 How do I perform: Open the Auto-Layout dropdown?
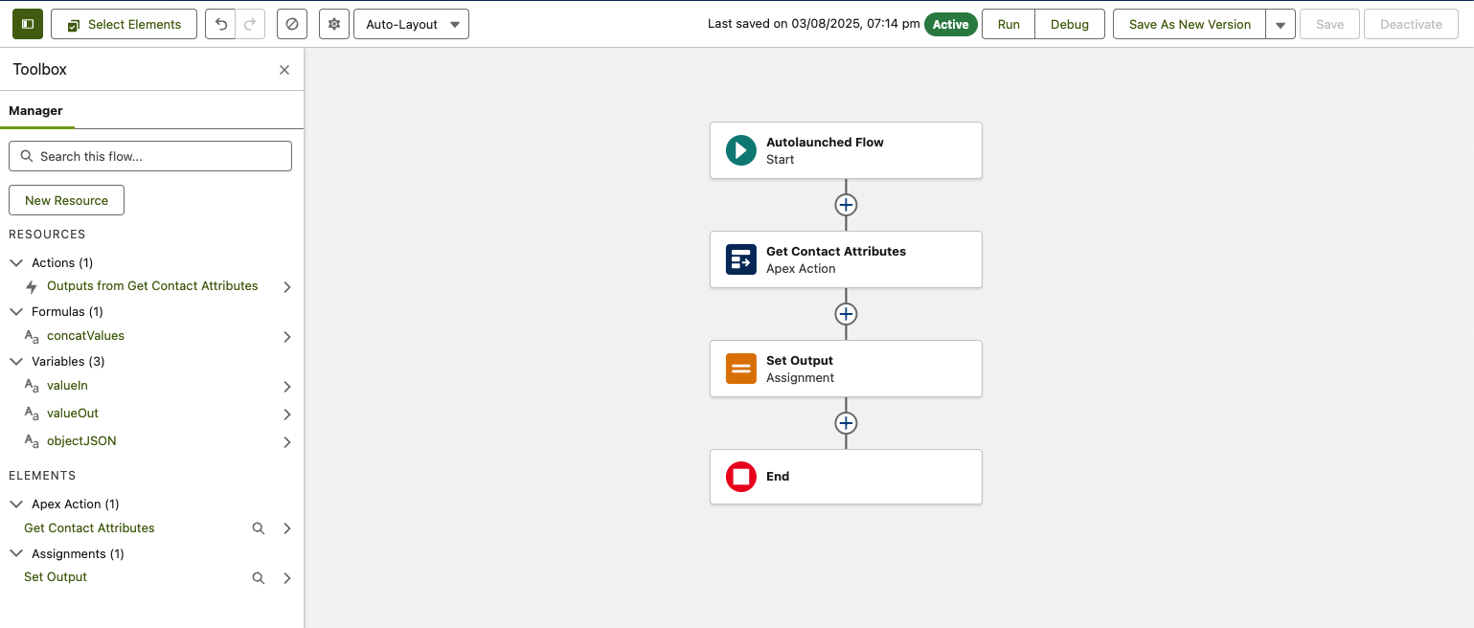click(x=411, y=24)
